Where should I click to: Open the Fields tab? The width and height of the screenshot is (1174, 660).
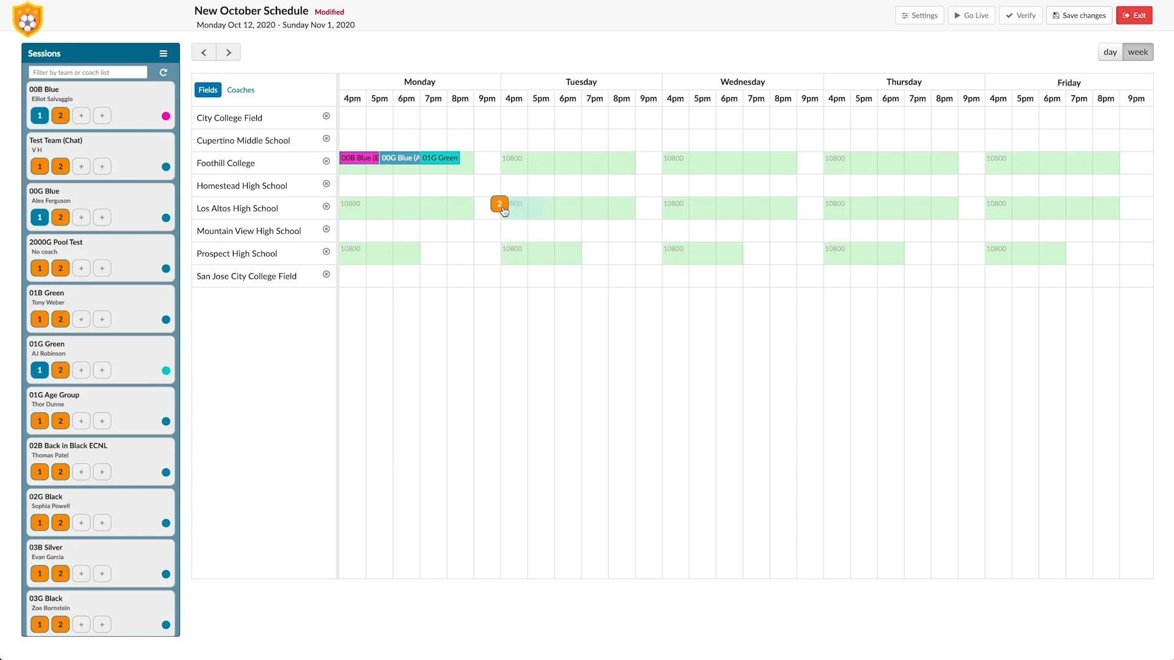(208, 90)
